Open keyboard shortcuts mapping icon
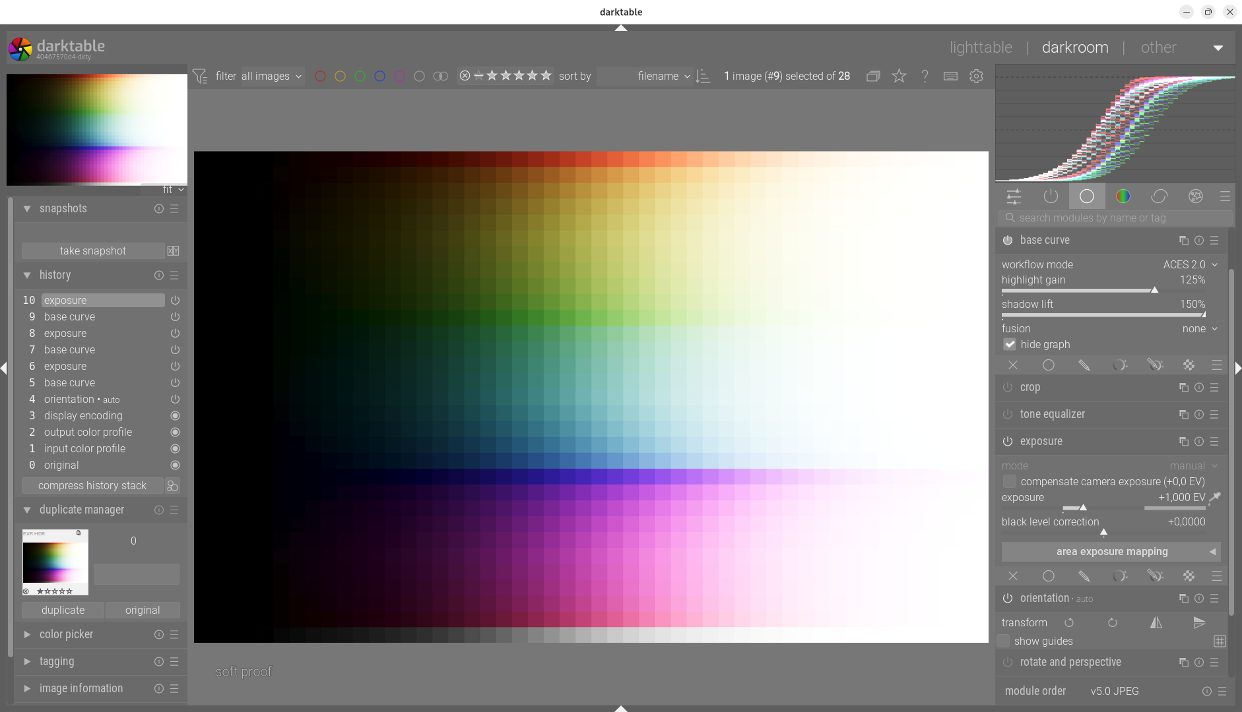 tap(950, 76)
